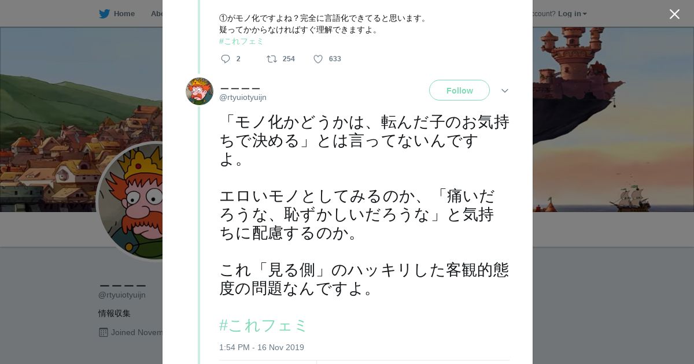Click the 633 likes count

point(335,59)
